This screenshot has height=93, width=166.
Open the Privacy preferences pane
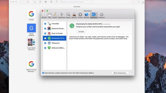click(80, 16)
